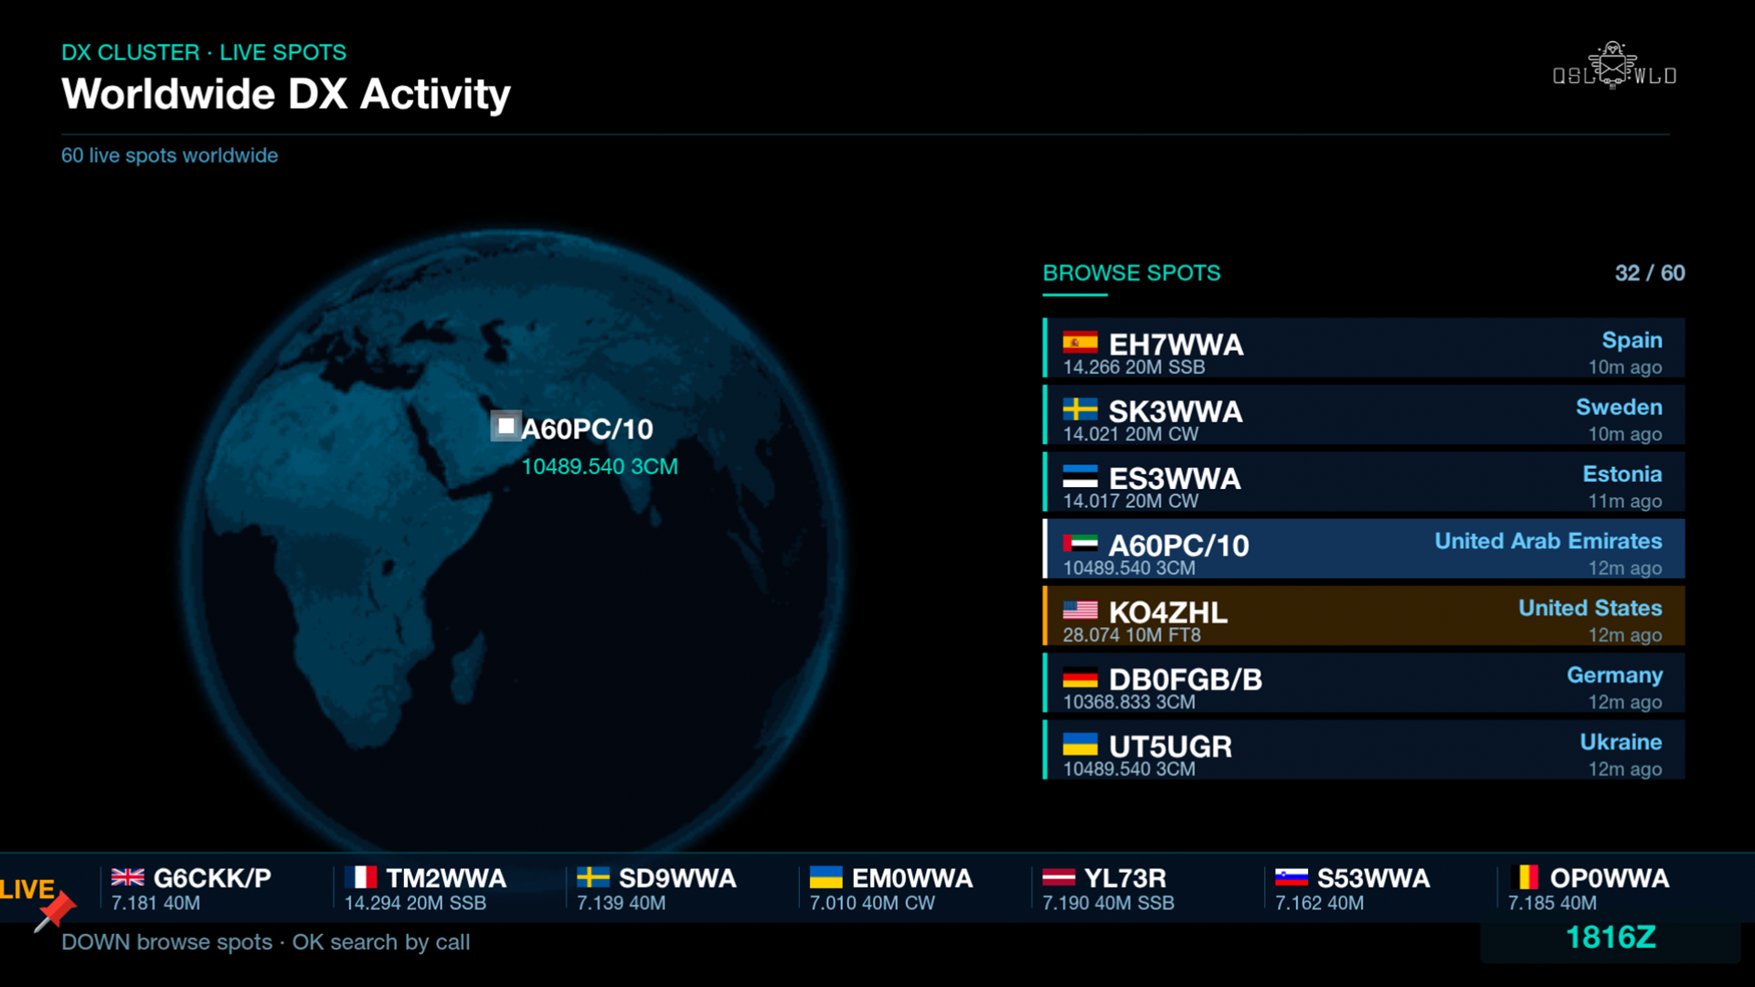Click the 28.074 10M FT8 frequency text
Screen dimensions: 1755x987
(x=1132, y=635)
